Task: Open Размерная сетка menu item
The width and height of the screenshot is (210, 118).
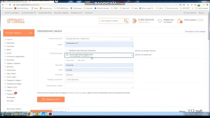Action: coord(45,13)
